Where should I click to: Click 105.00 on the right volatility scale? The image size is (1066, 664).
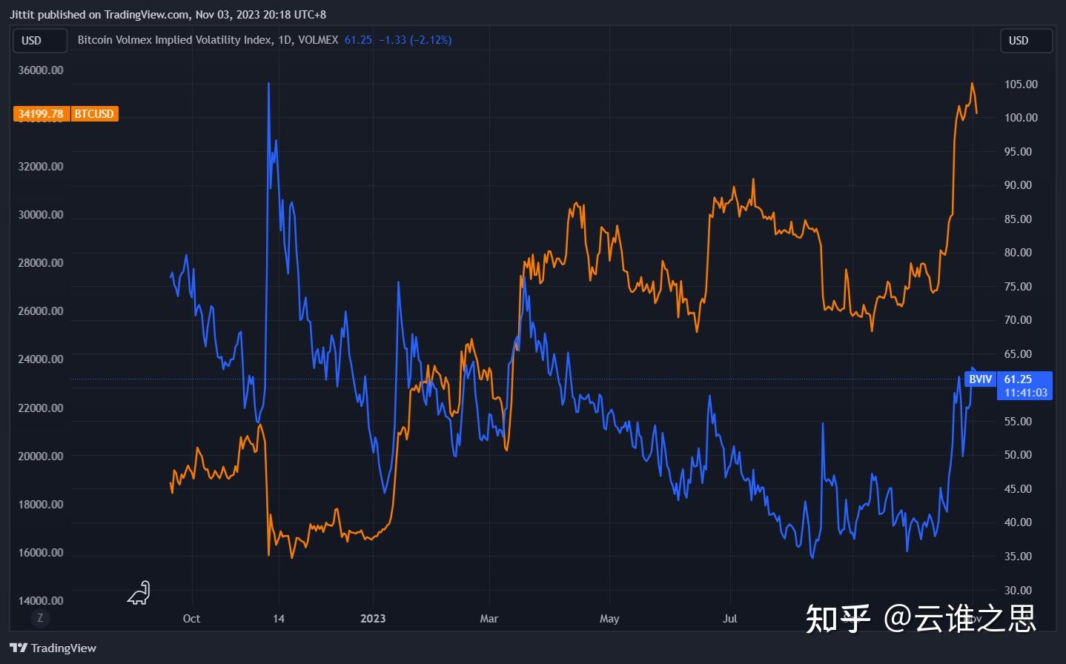pos(1021,84)
